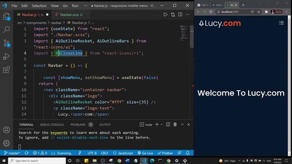
Task: Open the Windows Start menu
Action: [x=4, y=161]
